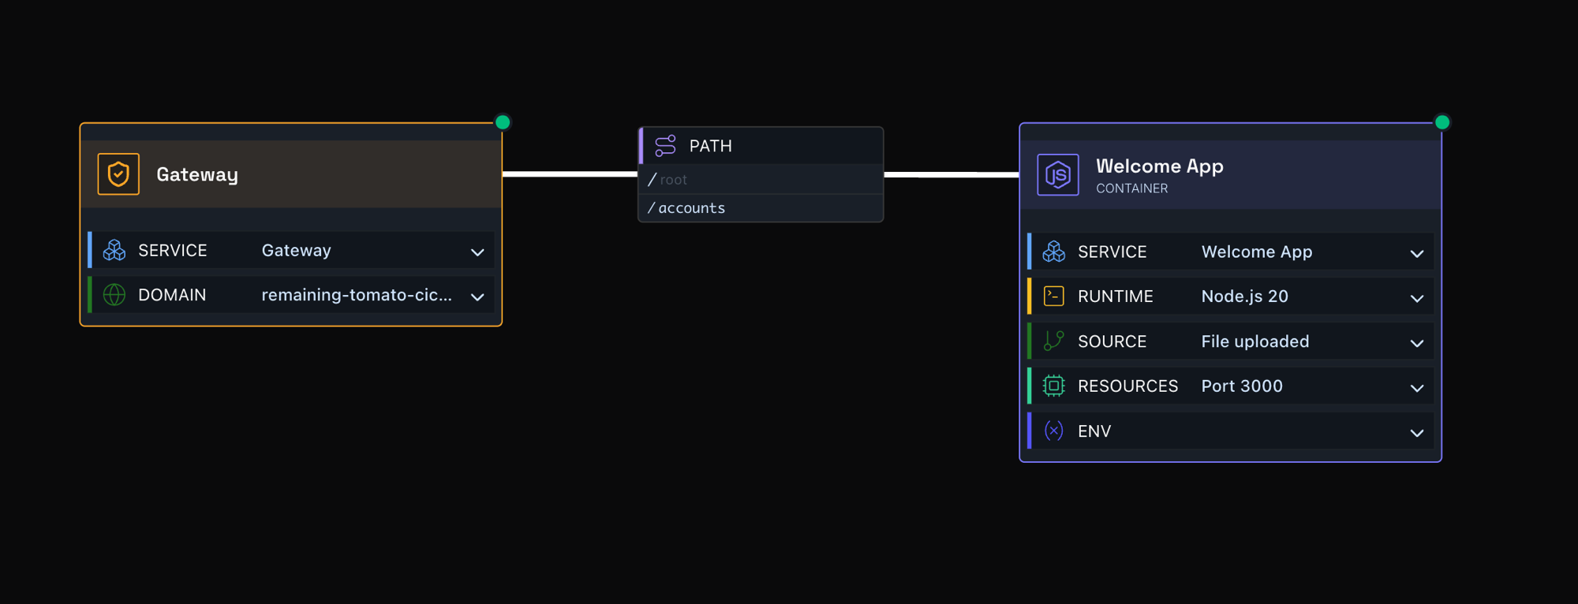Image resolution: width=1578 pixels, height=604 pixels.
Task: Expand the Welcome App SERVICE chevron
Action: 1417,254
